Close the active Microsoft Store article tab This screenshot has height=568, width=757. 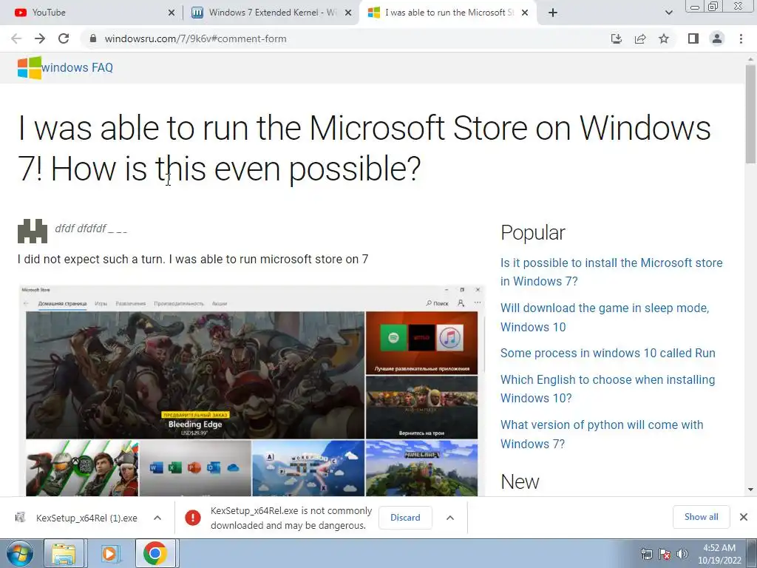tap(526, 13)
